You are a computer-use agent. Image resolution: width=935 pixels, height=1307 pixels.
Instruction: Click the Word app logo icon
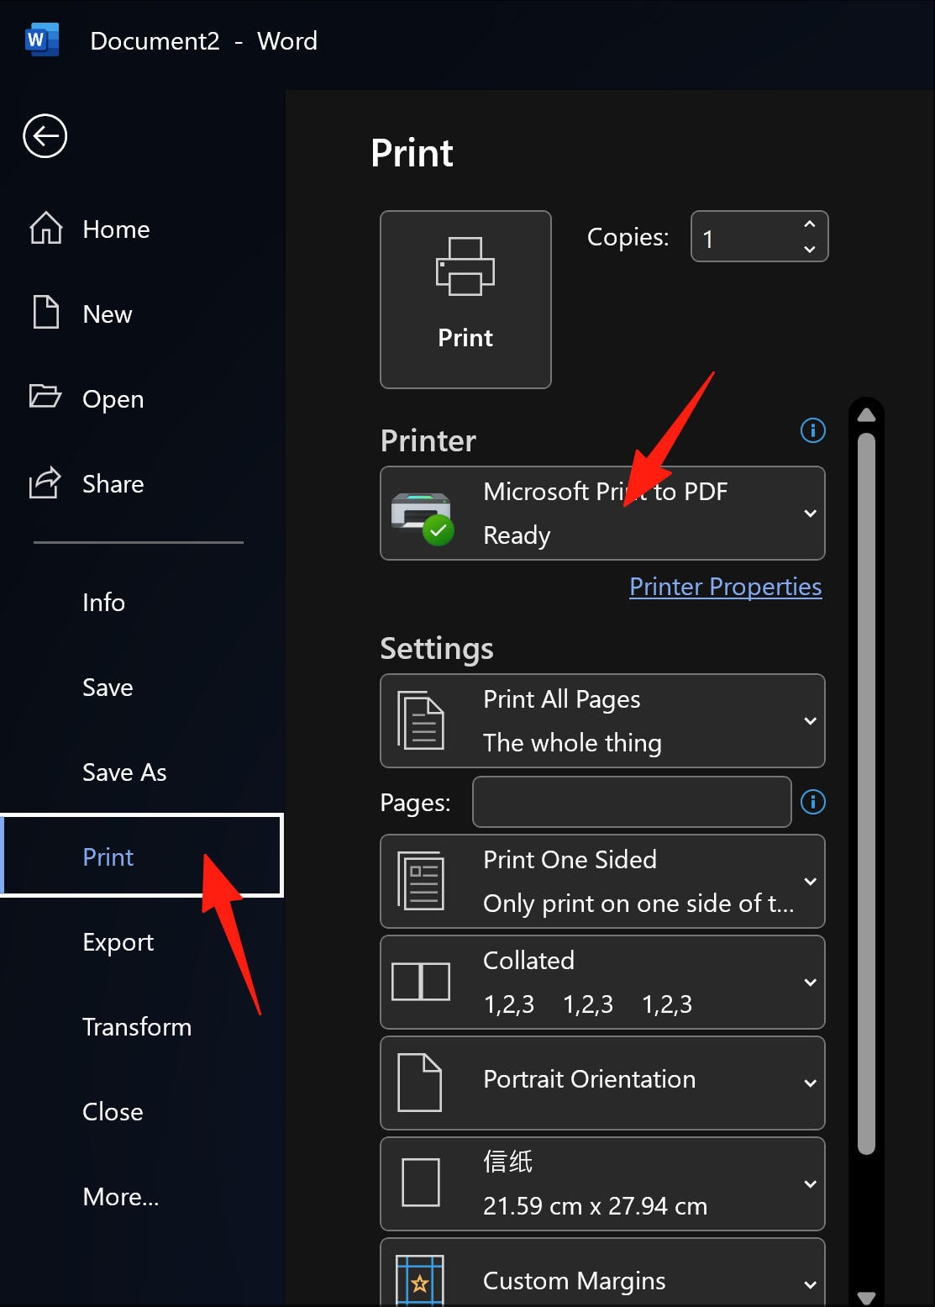tap(43, 40)
